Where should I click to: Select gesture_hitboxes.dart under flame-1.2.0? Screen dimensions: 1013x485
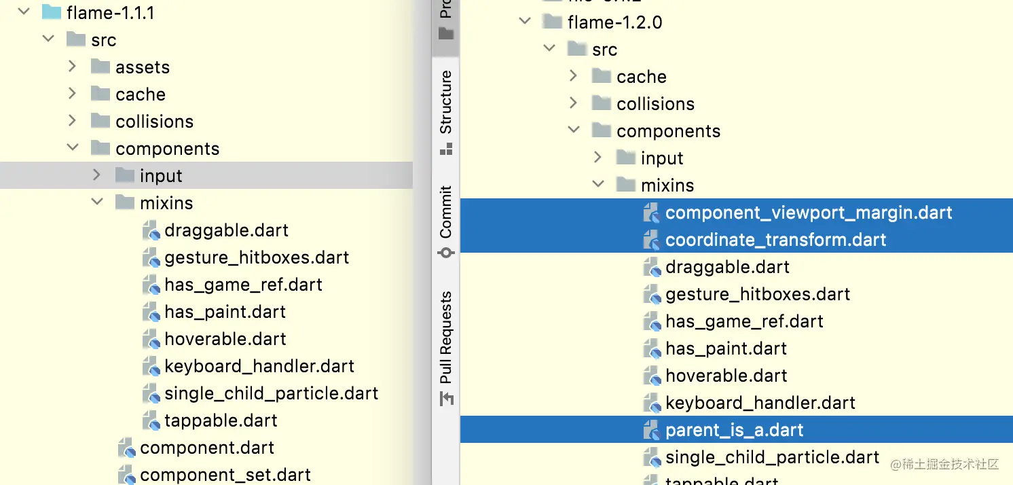[x=758, y=294]
